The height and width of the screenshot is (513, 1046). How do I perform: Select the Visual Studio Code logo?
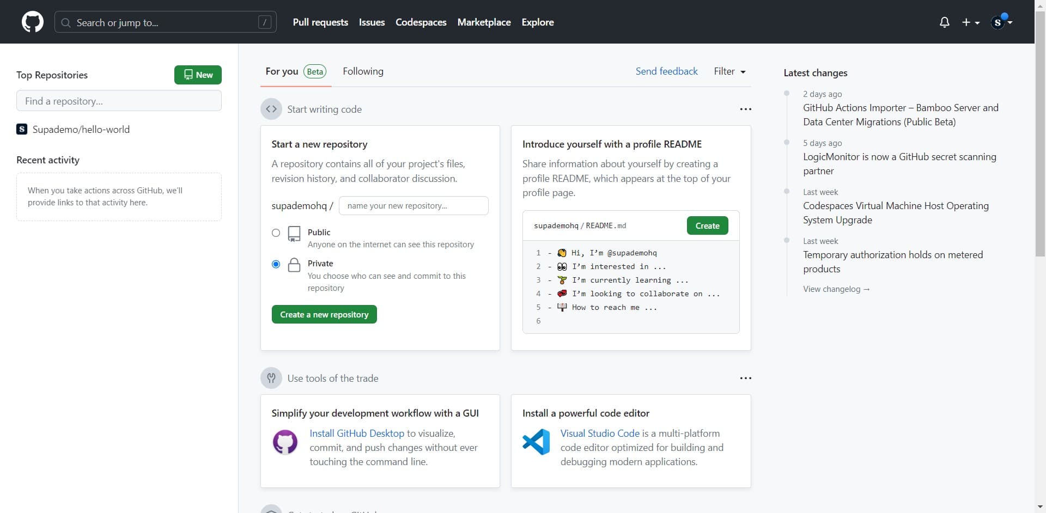coord(536,442)
